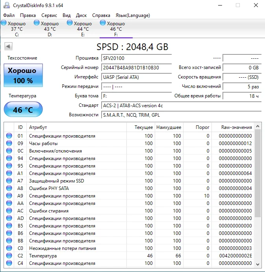This screenshot has height=272, width=265.
Task: Click the status orb for attribute AC
Action: [x=9, y=211]
